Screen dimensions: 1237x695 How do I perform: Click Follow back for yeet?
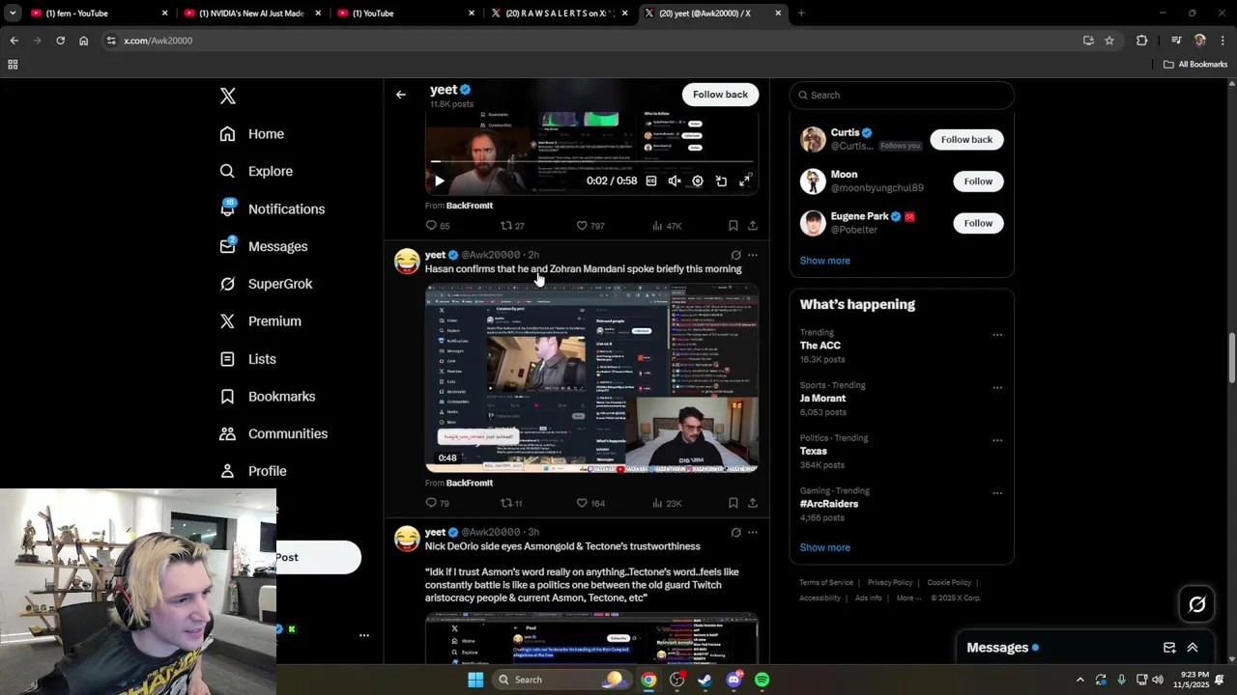coord(720,95)
